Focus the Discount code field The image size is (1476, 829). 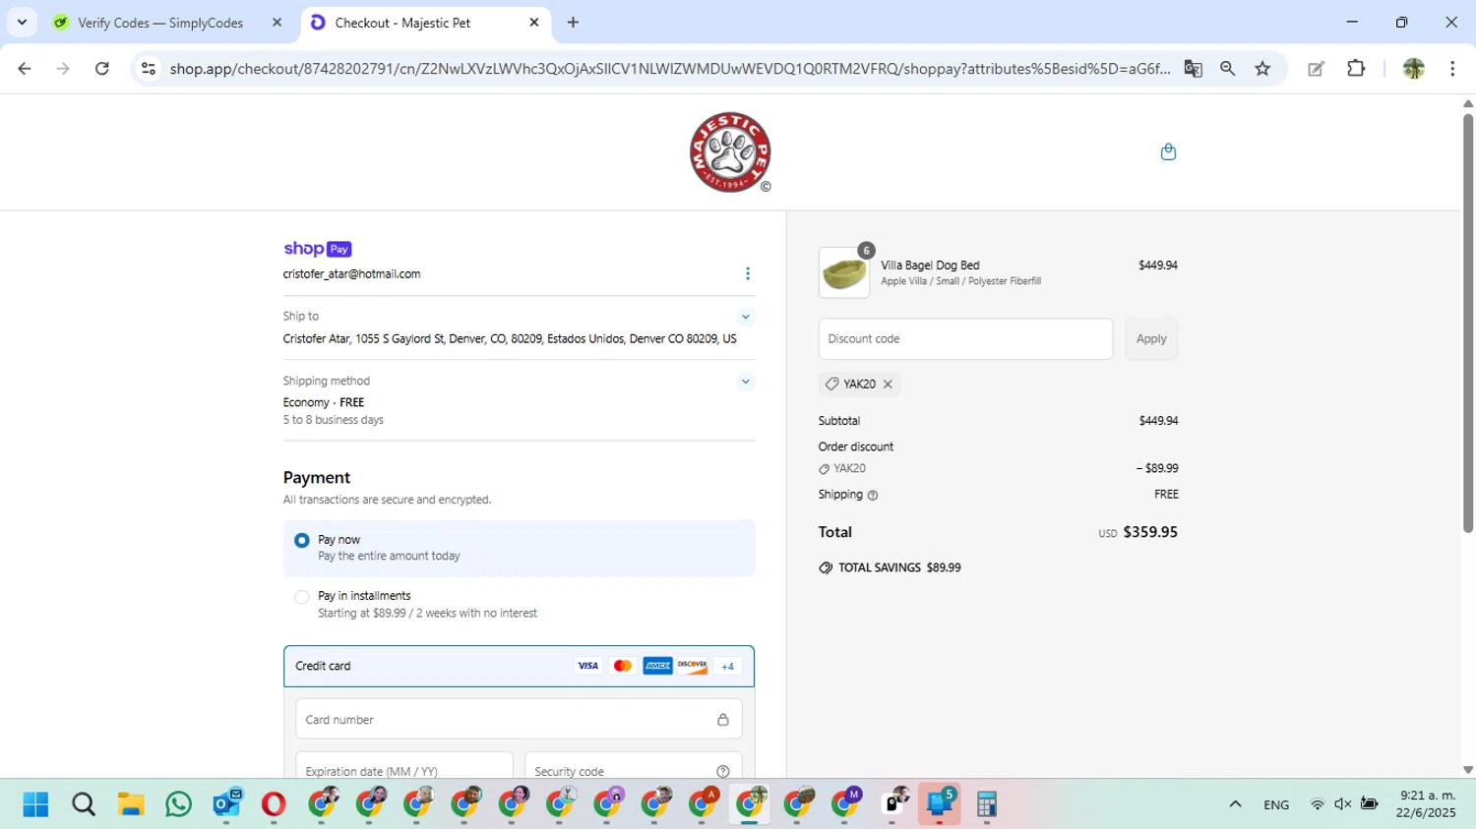pyautogui.click(x=965, y=339)
